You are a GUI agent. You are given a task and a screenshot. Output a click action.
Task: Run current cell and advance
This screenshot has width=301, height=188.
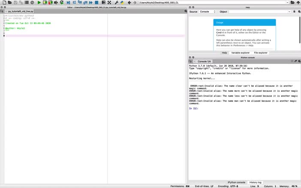point(51,3)
